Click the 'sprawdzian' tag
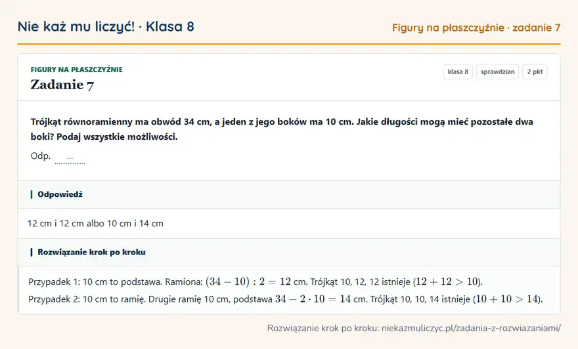The width and height of the screenshot is (578, 349). tap(498, 72)
